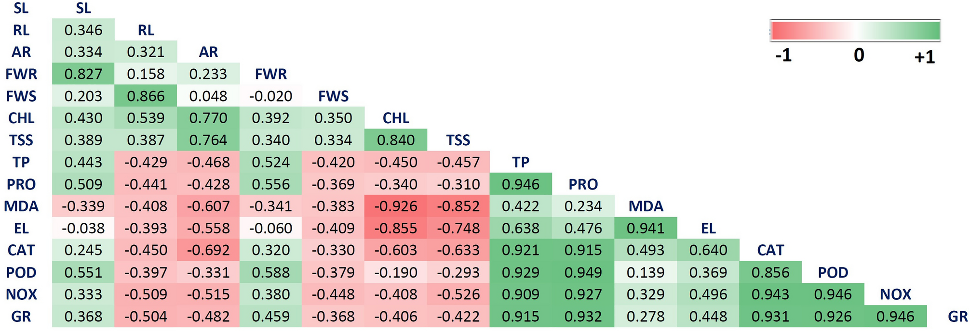
Task: Select the FWR row label on the left
Action: 21,74
